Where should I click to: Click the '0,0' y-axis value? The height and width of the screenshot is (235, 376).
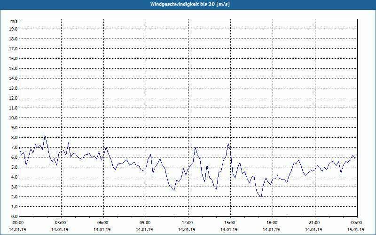(x=14, y=217)
